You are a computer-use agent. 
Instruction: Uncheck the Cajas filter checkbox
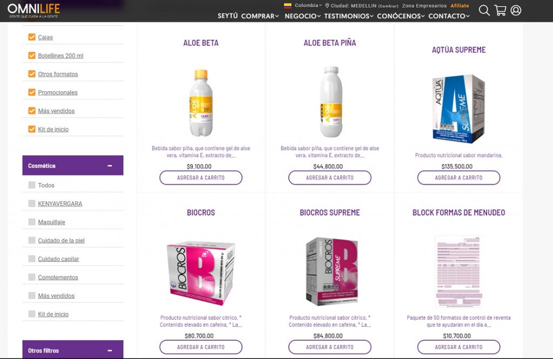pyautogui.click(x=32, y=37)
